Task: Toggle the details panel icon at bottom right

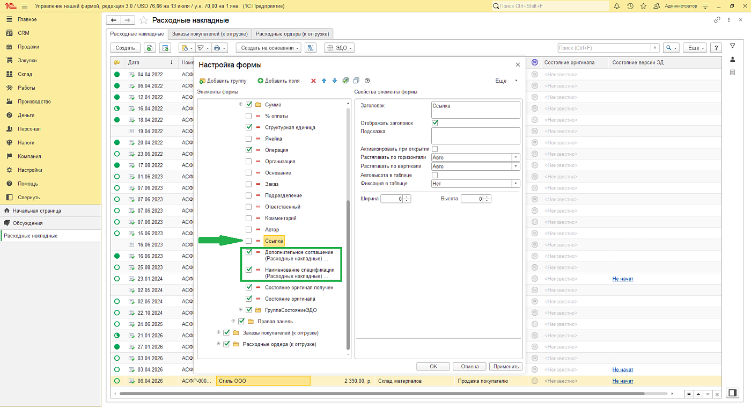Action: [732, 393]
